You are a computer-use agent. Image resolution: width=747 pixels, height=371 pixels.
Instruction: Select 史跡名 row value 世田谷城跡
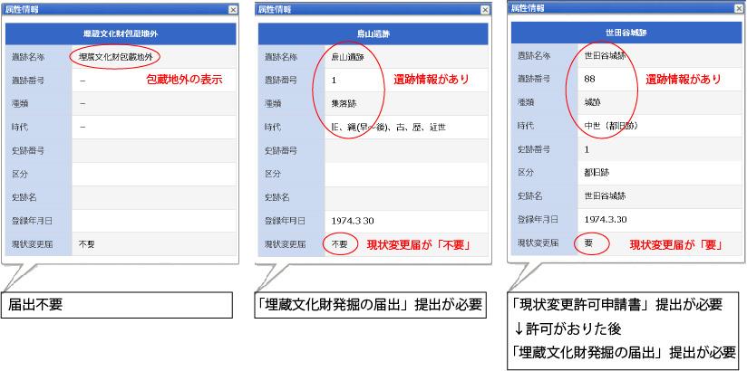605,196
